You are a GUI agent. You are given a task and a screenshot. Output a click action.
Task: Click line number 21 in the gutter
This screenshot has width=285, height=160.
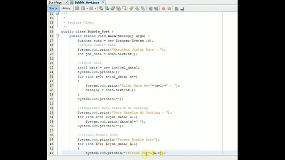52,59
